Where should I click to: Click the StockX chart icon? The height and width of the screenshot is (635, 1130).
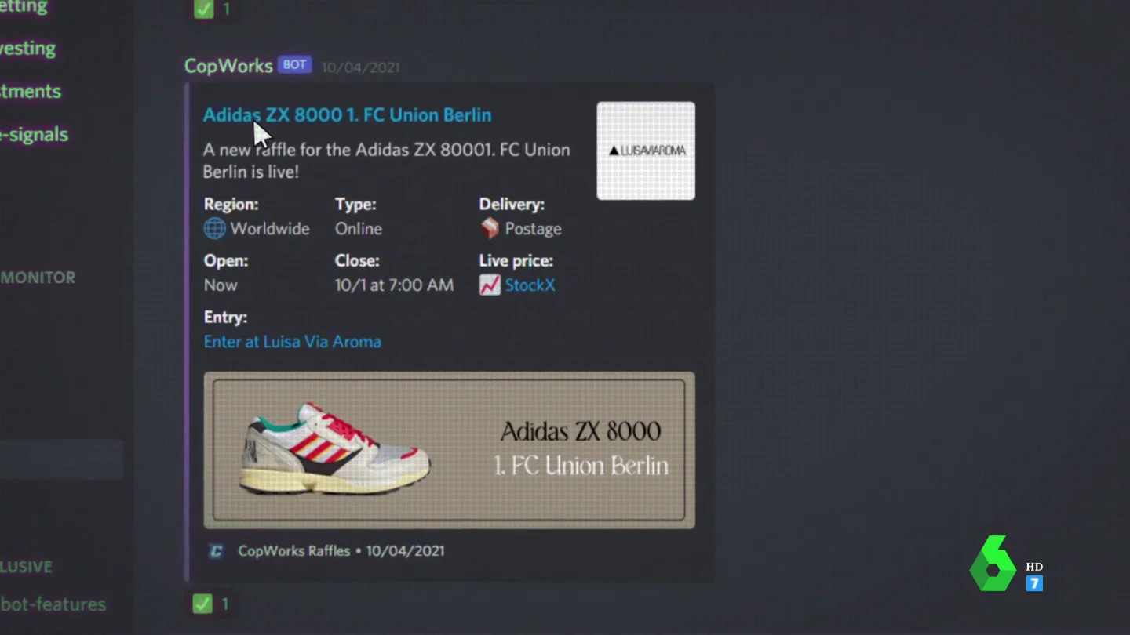click(x=490, y=285)
